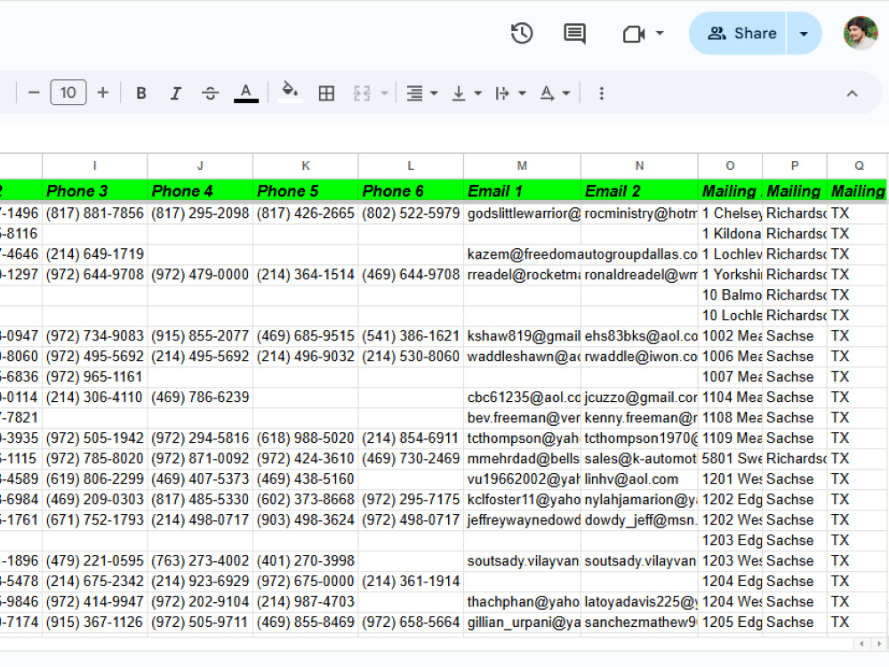Open the Google account avatar
889x667 pixels.
point(860,34)
